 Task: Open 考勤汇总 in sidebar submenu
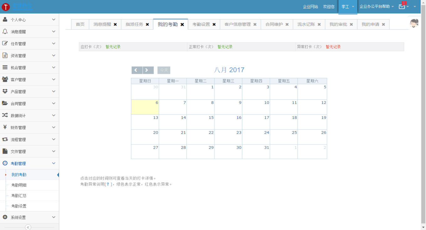[x=19, y=196]
